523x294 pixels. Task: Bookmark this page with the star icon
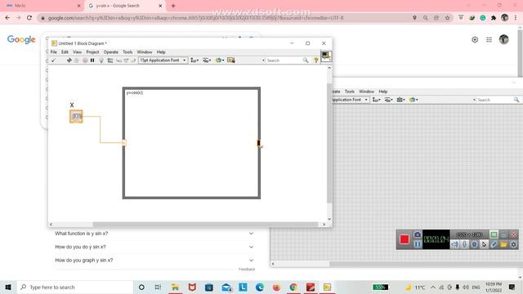(x=447, y=18)
